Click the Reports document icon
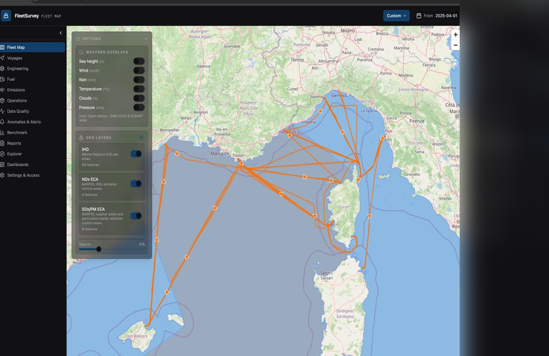Screen dimensions: 549x356 coord(2,143)
